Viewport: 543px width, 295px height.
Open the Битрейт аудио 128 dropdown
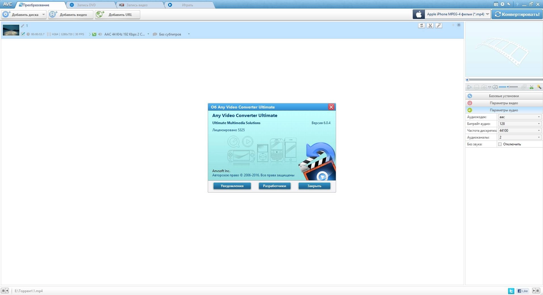point(520,124)
